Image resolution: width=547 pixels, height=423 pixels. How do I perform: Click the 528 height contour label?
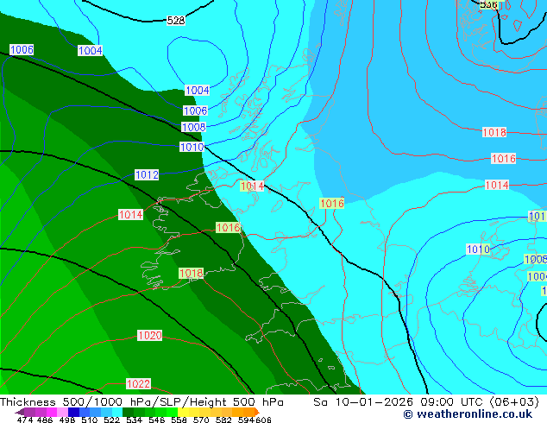pyautogui.click(x=175, y=20)
